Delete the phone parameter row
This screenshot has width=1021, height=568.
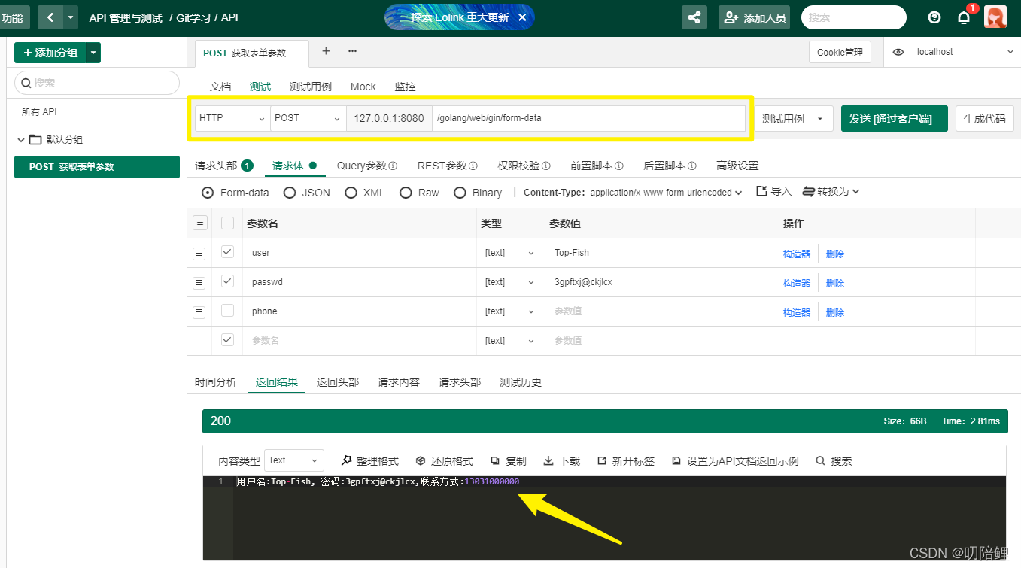point(835,312)
